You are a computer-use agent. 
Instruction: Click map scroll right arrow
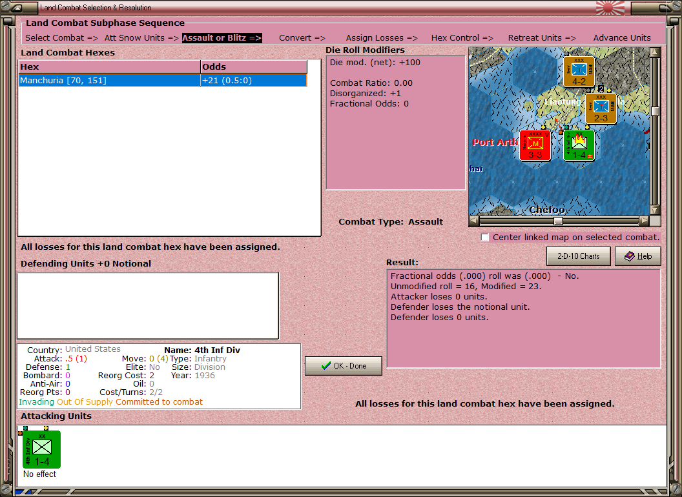[644, 221]
